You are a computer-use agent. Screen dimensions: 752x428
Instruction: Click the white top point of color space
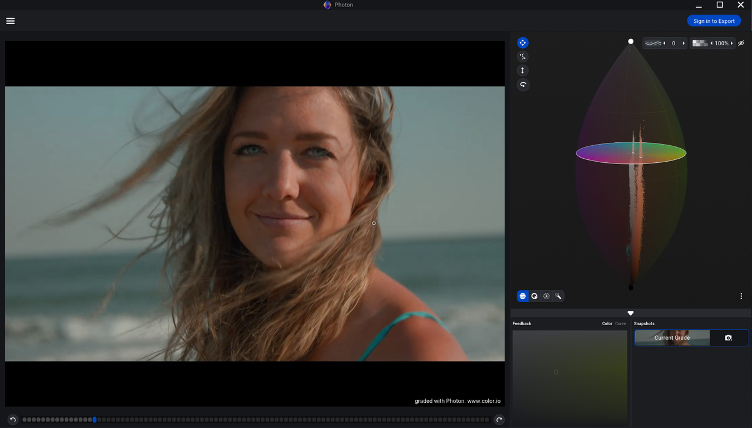[x=631, y=42]
